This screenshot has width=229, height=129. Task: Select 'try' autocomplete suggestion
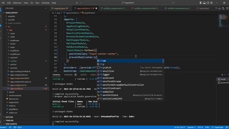click(130, 64)
